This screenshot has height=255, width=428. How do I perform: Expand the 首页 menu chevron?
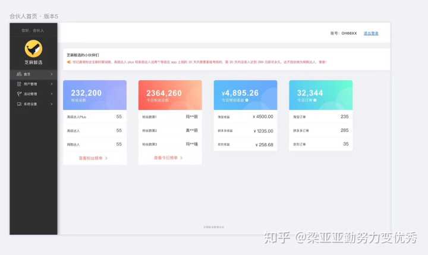click(x=52, y=74)
